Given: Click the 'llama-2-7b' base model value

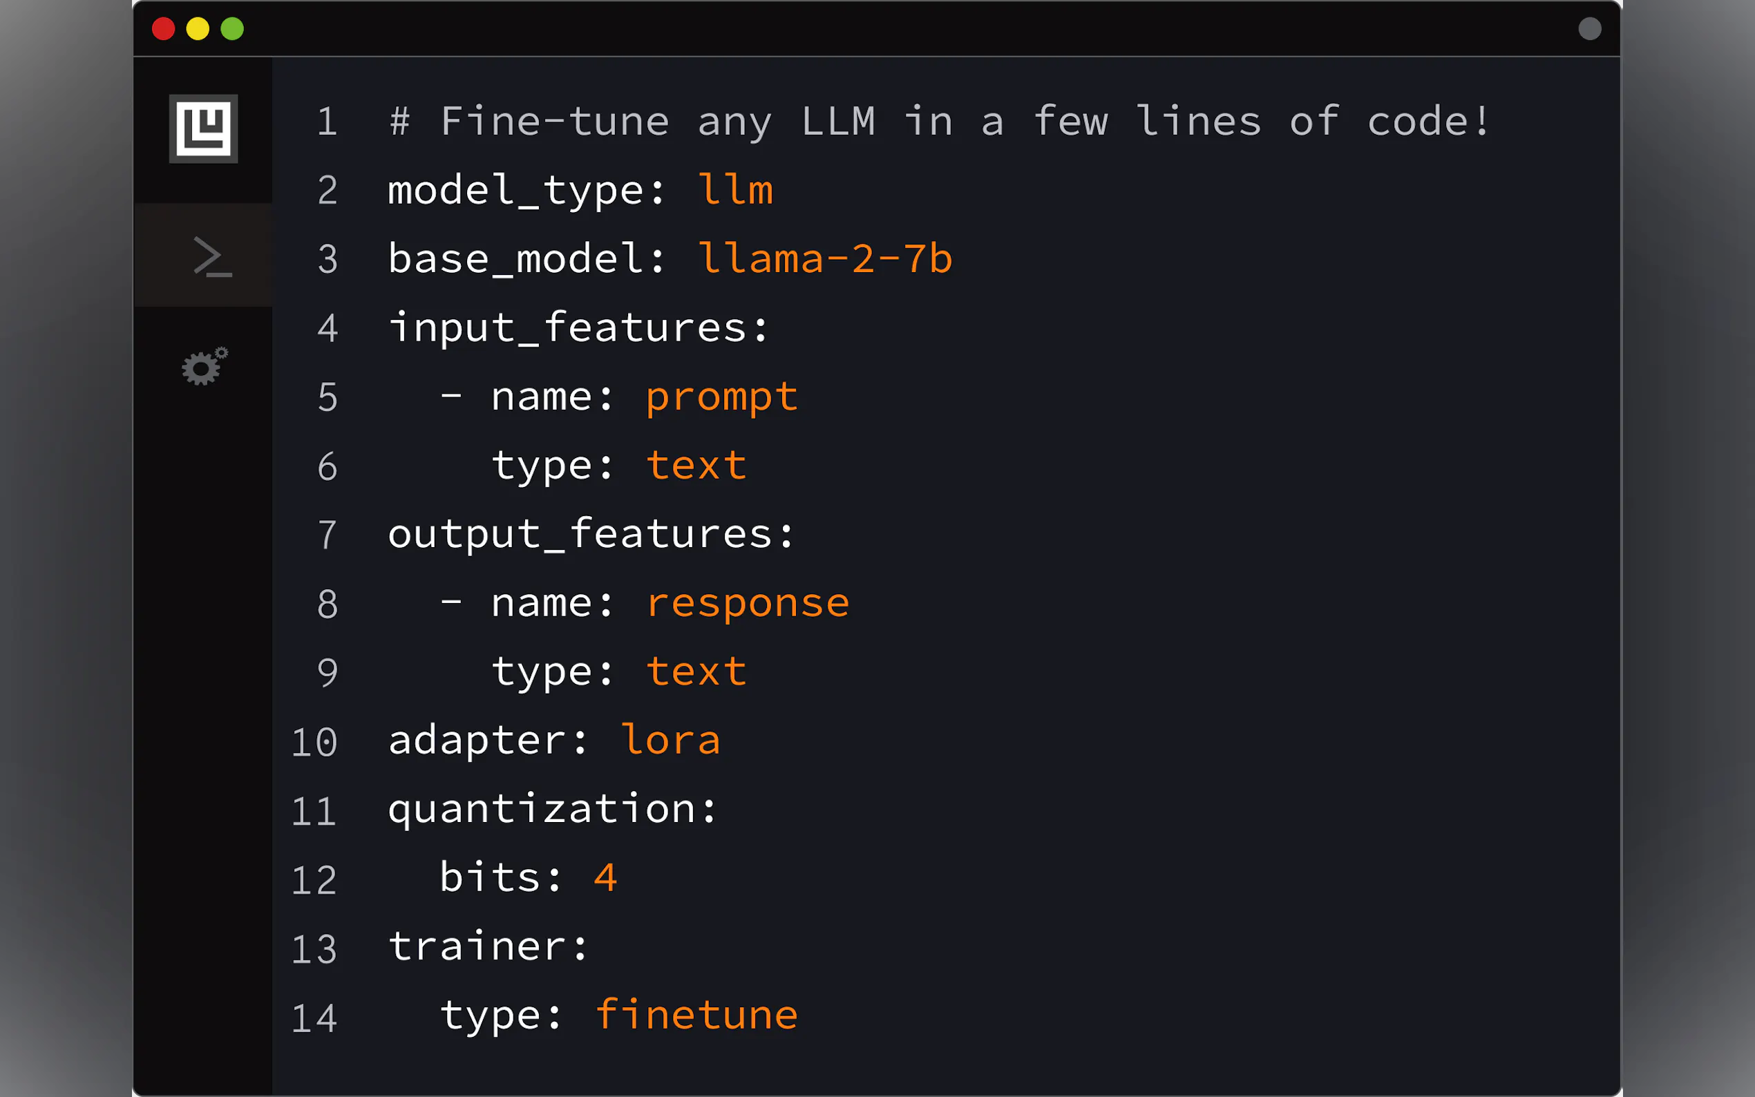Looking at the screenshot, I should (824, 259).
